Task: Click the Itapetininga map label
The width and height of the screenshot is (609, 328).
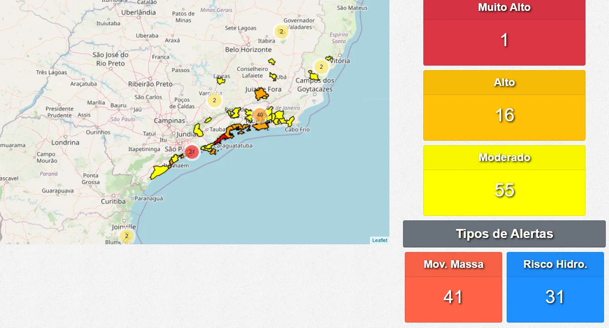Action: point(144,149)
